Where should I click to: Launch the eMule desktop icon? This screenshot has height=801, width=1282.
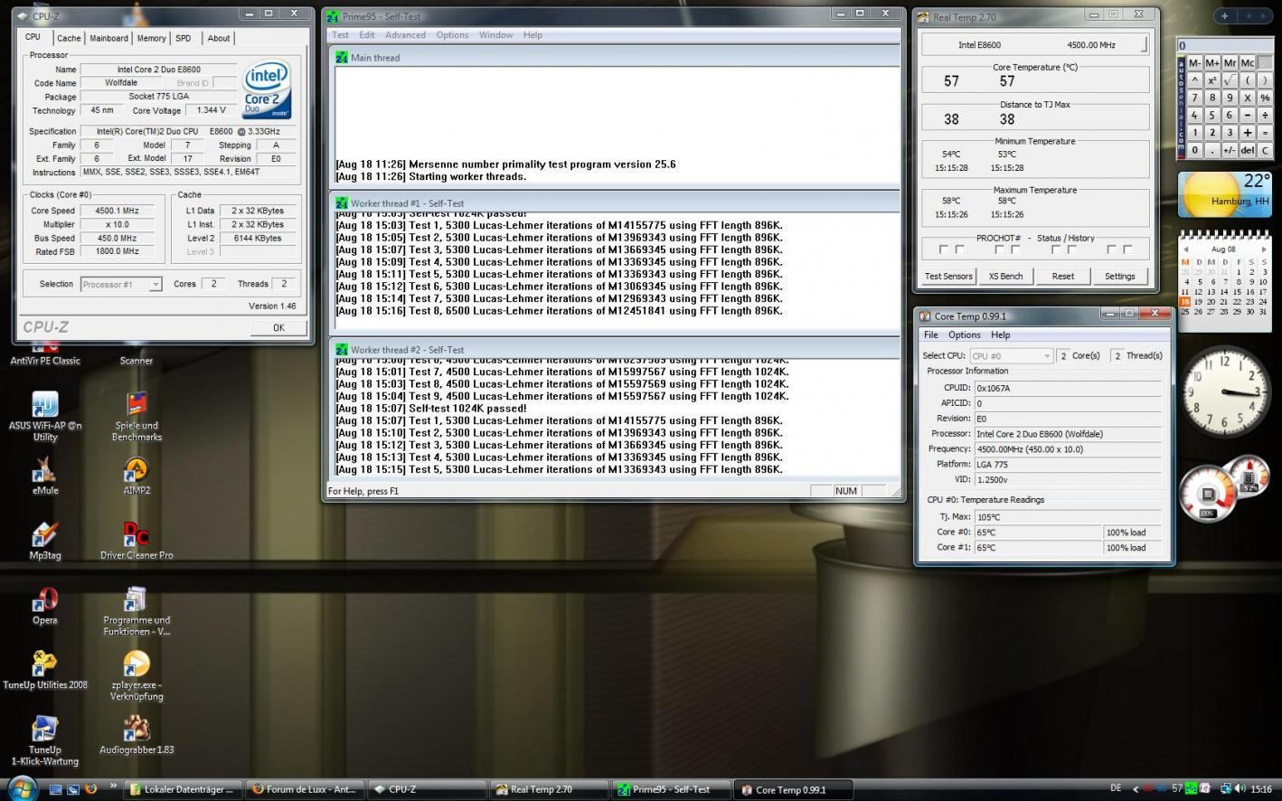45,476
